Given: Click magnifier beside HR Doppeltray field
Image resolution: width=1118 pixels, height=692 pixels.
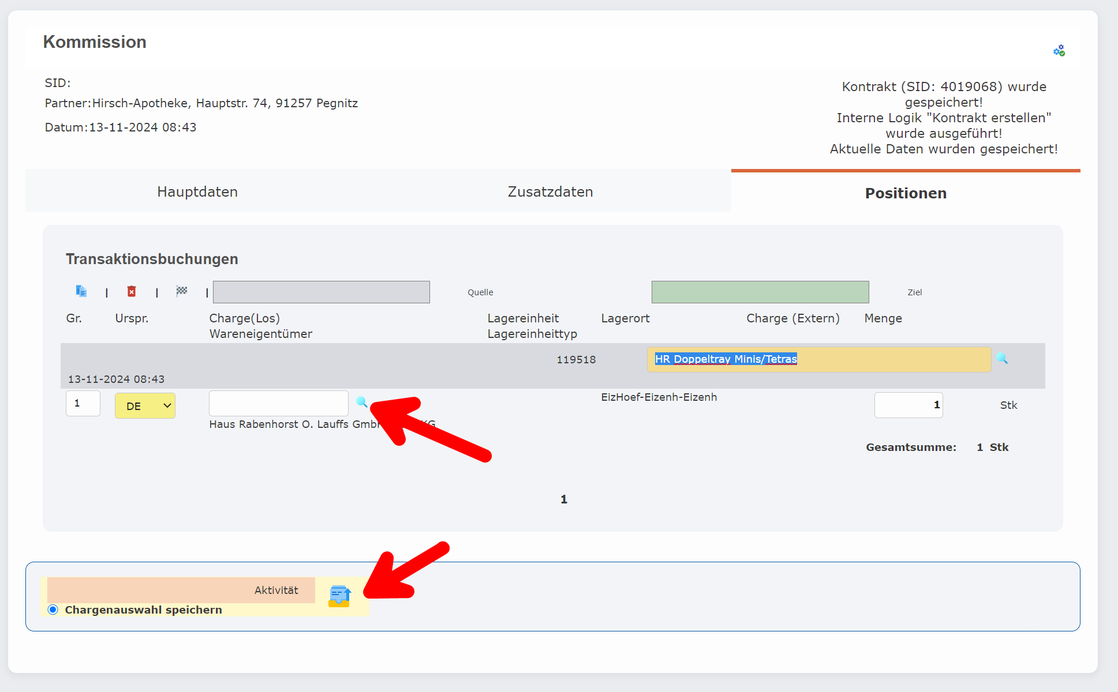Looking at the screenshot, I should [1002, 359].
